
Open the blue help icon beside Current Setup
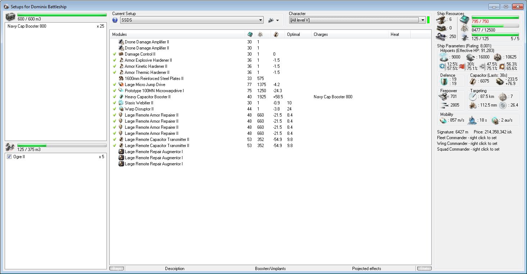[x=115, y=20]
